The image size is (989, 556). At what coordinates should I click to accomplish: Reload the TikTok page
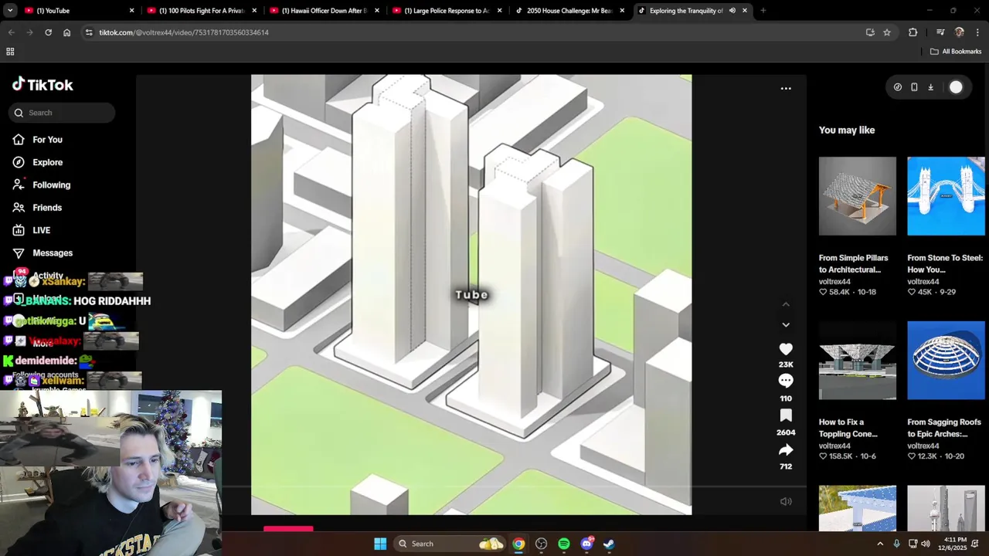pyautogui.click(x=48, y=32)
